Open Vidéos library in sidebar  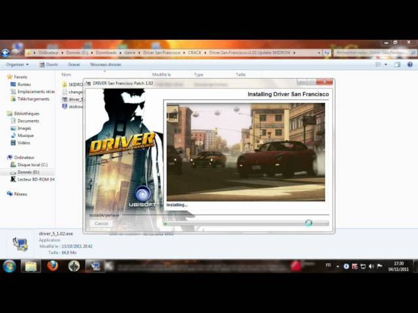pos(24,143)
